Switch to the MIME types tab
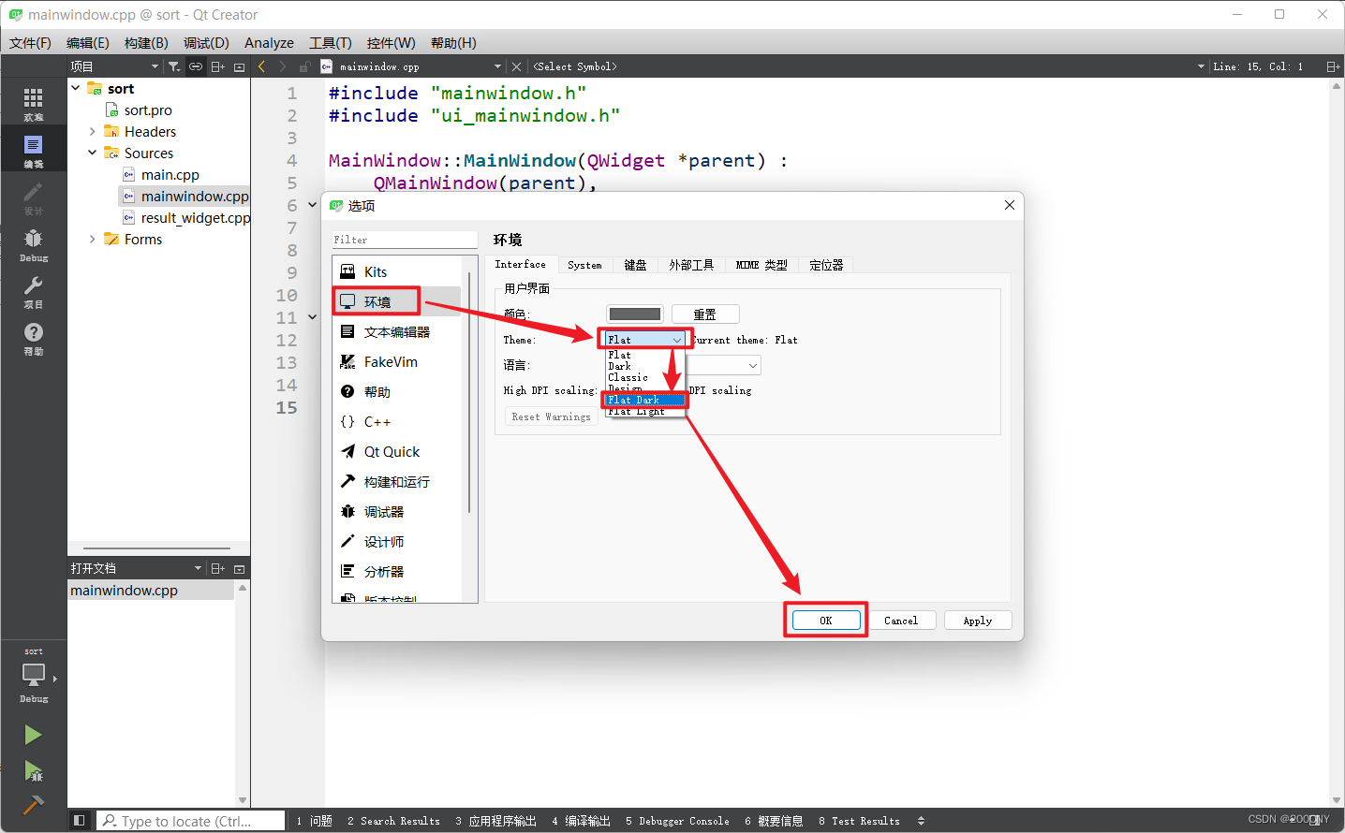1345x833 pixels. [x=761, y=265]
